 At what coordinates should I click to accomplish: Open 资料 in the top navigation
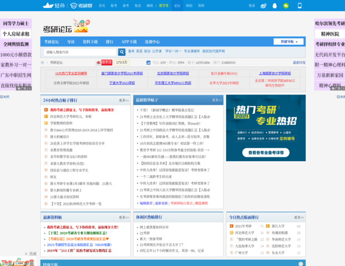pyautogui.click(x=201, y=6)
